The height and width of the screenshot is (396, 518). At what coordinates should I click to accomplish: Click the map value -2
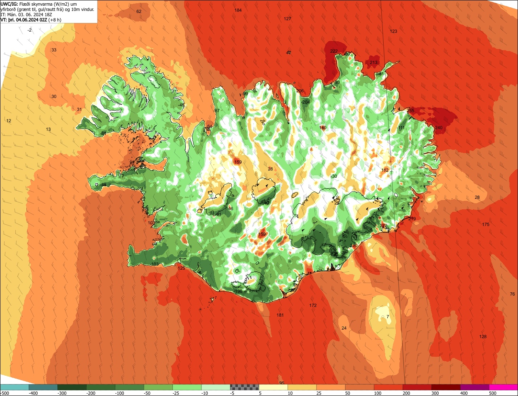tap(30, 30)
